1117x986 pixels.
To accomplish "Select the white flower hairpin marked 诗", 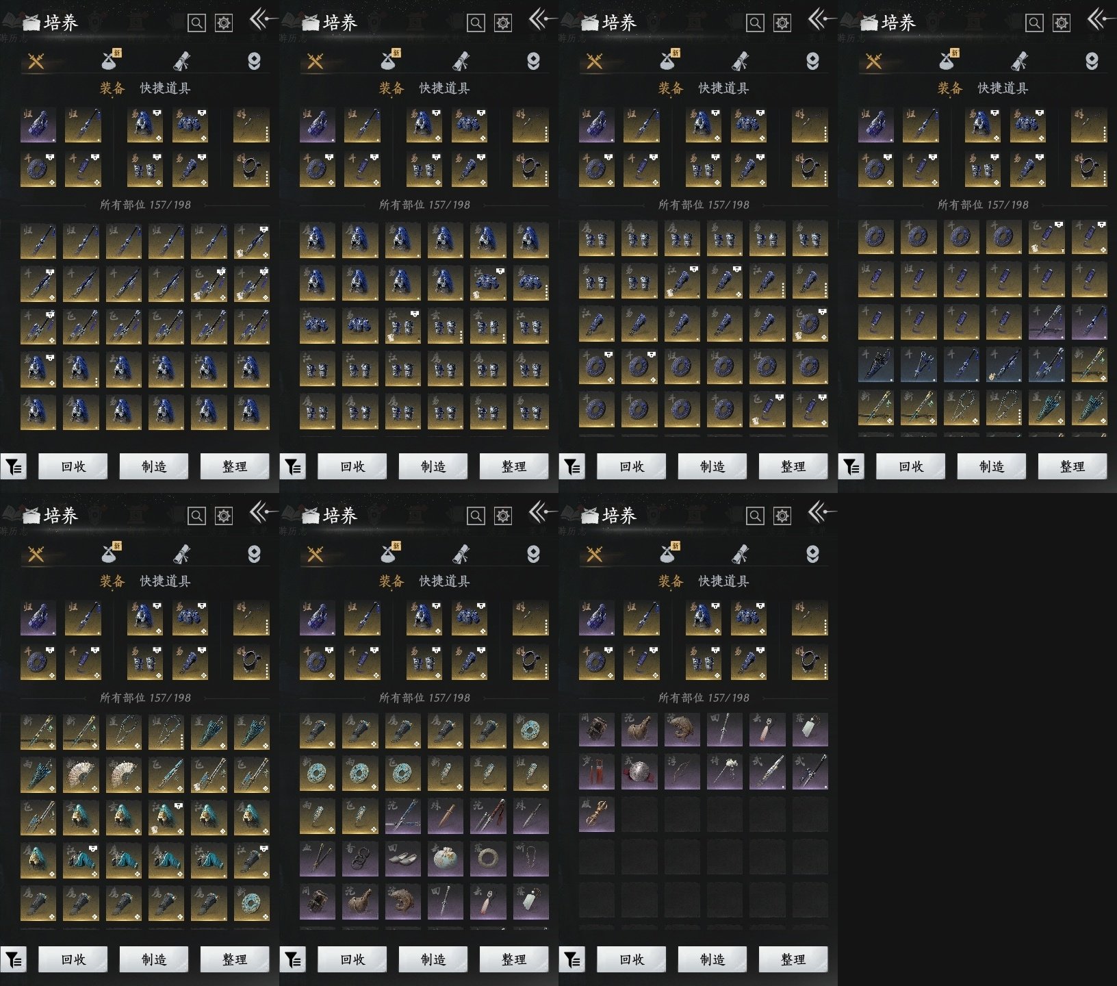I will point(724,772).
